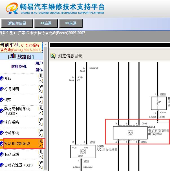Open 防抱死制动系统 (ABS) category
170x171 pixels.
[17, 111]
